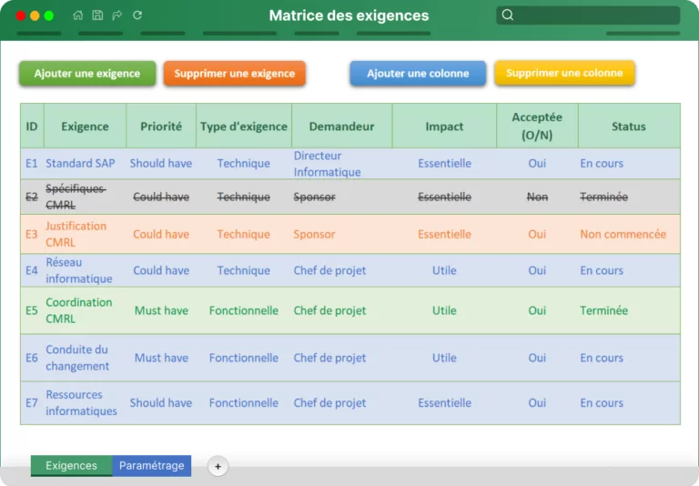Click the share arrow icon
The height and width of the screenshot is (486, 699).
[x=117, y=15]
